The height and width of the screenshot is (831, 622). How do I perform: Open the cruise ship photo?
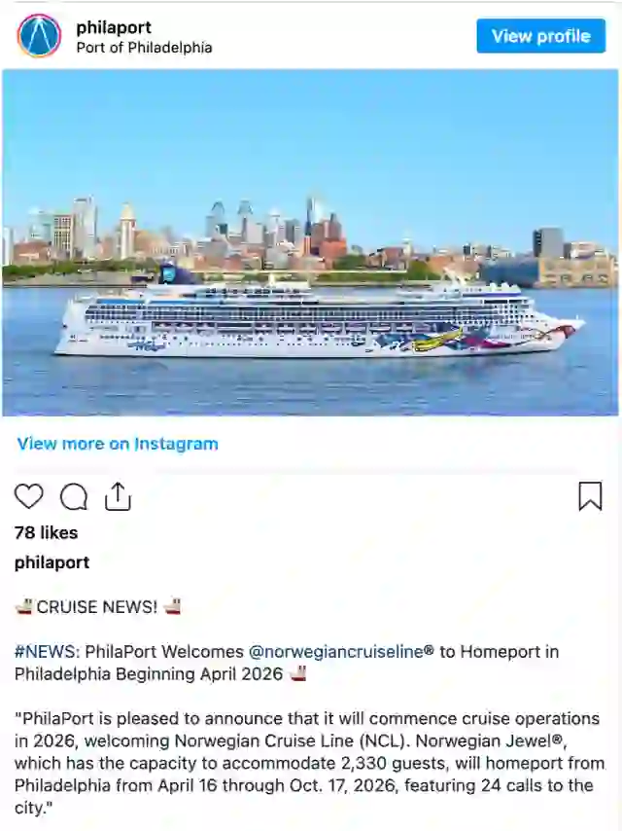310,242
